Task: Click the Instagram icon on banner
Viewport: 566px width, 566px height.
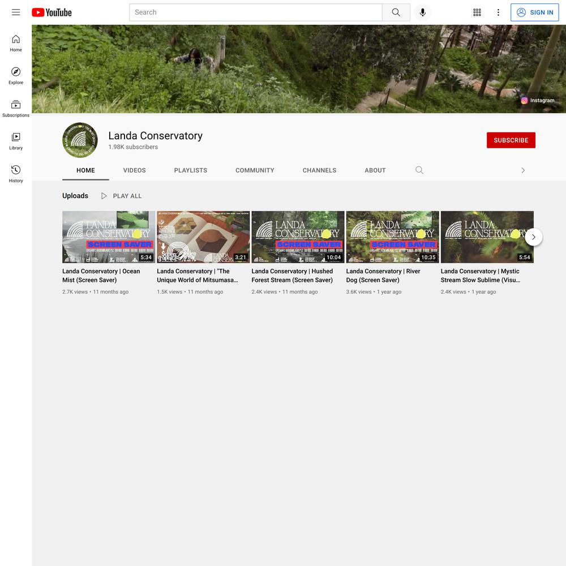Action: point(524,100)
